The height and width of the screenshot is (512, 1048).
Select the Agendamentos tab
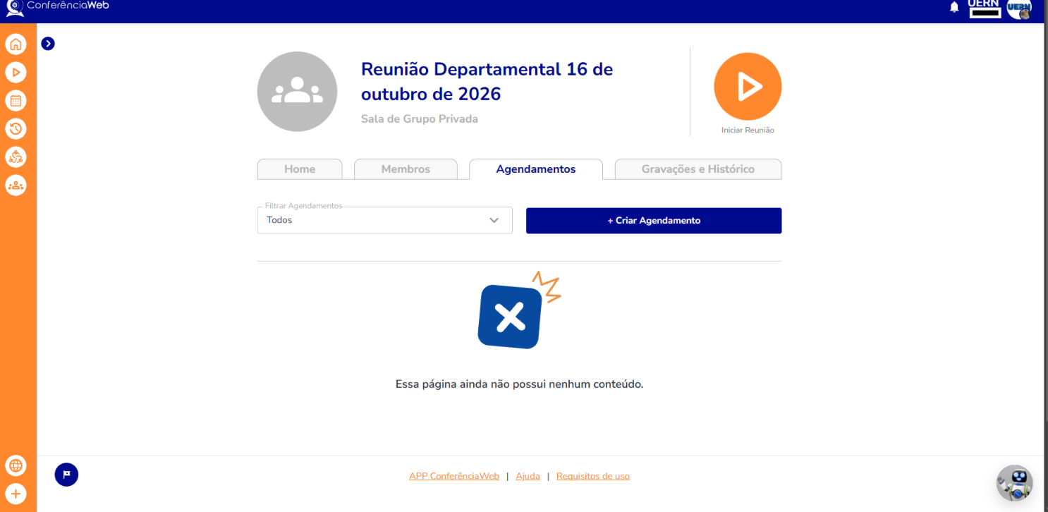[x=536, y=169]
